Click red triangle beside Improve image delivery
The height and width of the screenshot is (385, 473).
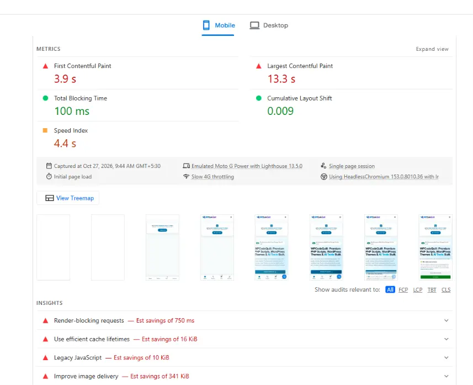pyautogui.click(x=46, y=376)
